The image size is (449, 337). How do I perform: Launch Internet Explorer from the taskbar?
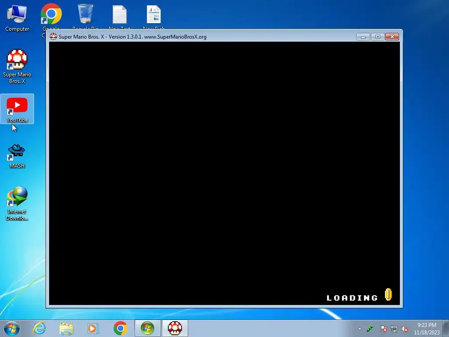point(39,328)
